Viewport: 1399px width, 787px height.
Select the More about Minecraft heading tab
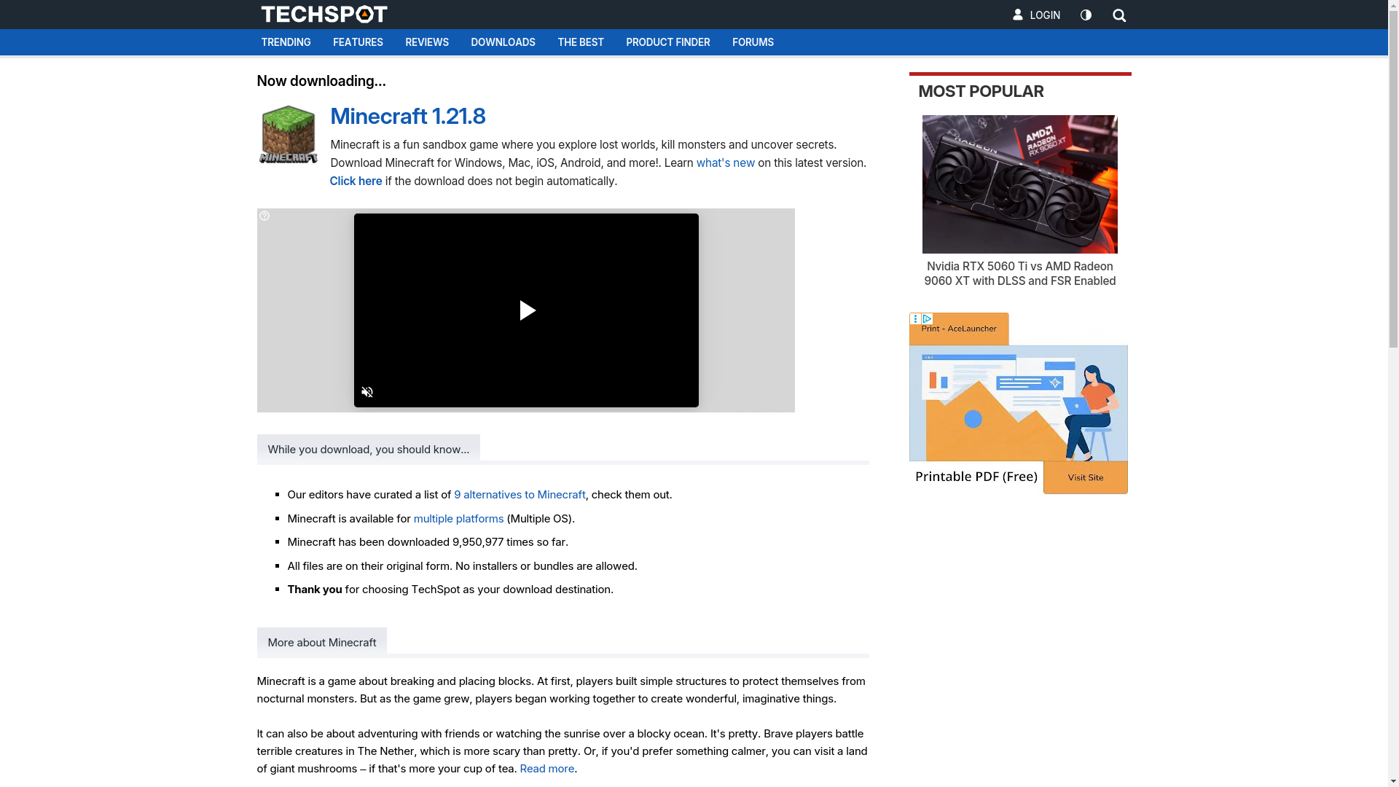(321, 642)
